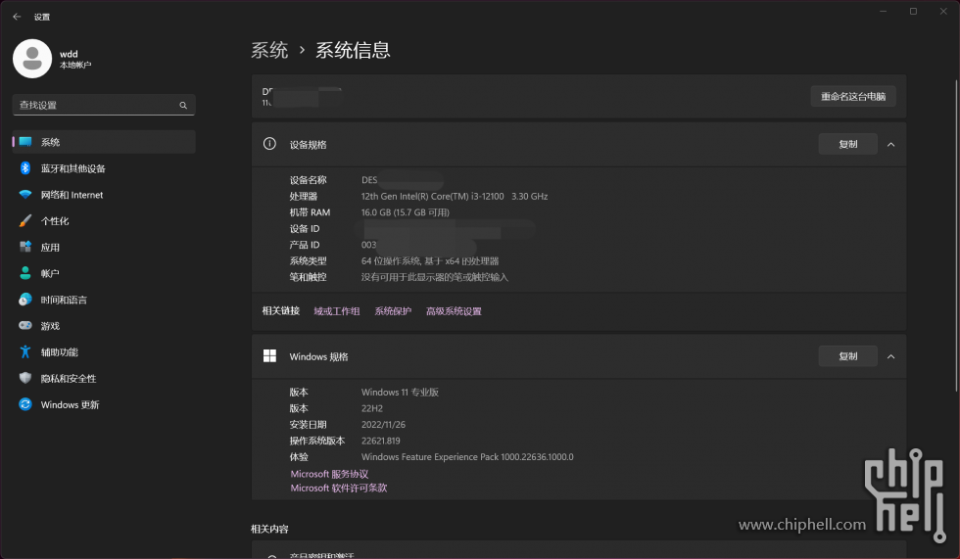960x559 pixels.
Task: Click the 相关链接 label
Action: click(280, 310)
